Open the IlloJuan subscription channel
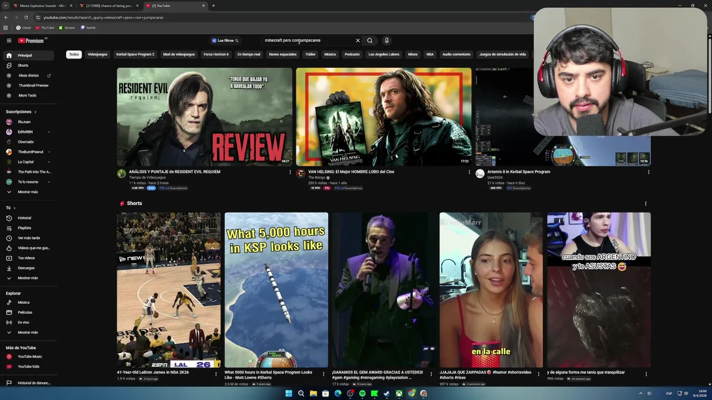The image size is (712, 400). pyautogui.click(x=29, y=122)
